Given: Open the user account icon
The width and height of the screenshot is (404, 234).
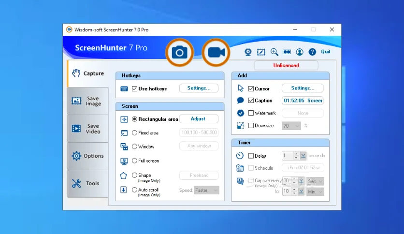Looking at the screenshot, I should click(300, 52).
